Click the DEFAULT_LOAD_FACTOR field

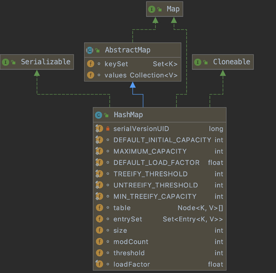coord(156,163)
